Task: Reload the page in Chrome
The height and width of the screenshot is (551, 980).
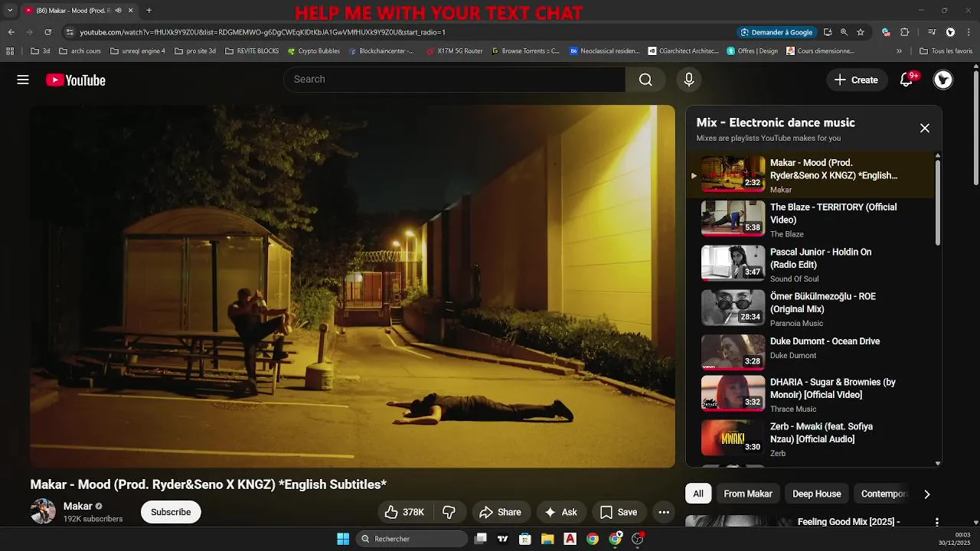Action: tap(47, 32)
